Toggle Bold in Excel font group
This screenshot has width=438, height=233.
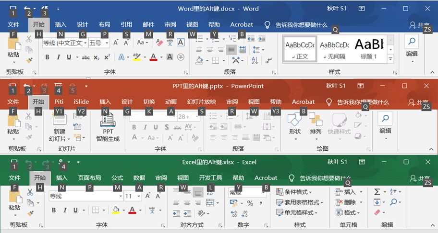point(54,210)
